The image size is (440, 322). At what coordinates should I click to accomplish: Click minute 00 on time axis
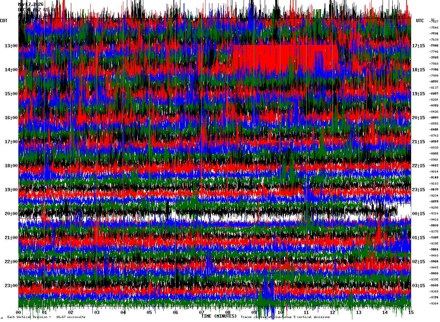[x=19, y=312]
